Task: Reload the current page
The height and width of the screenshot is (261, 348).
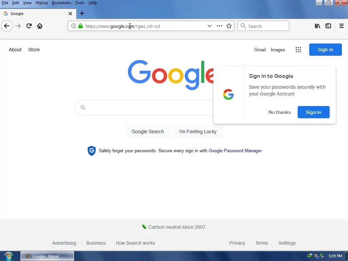Action: pos(29,26)
